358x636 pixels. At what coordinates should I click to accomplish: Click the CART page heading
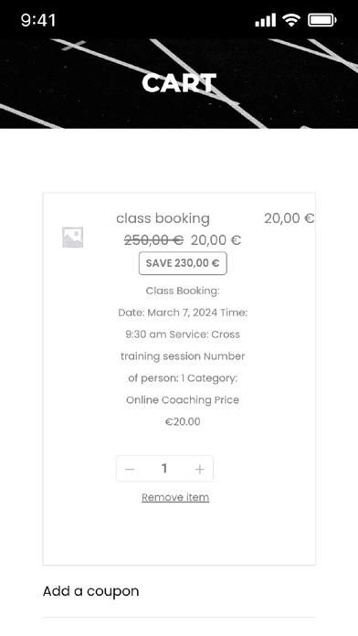pos(179,83)
